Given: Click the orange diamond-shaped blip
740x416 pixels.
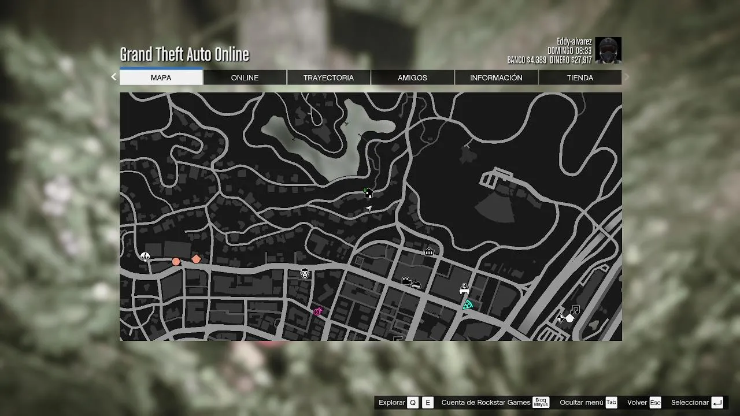Looking at the screenshot, I should [x=196, y=259].
